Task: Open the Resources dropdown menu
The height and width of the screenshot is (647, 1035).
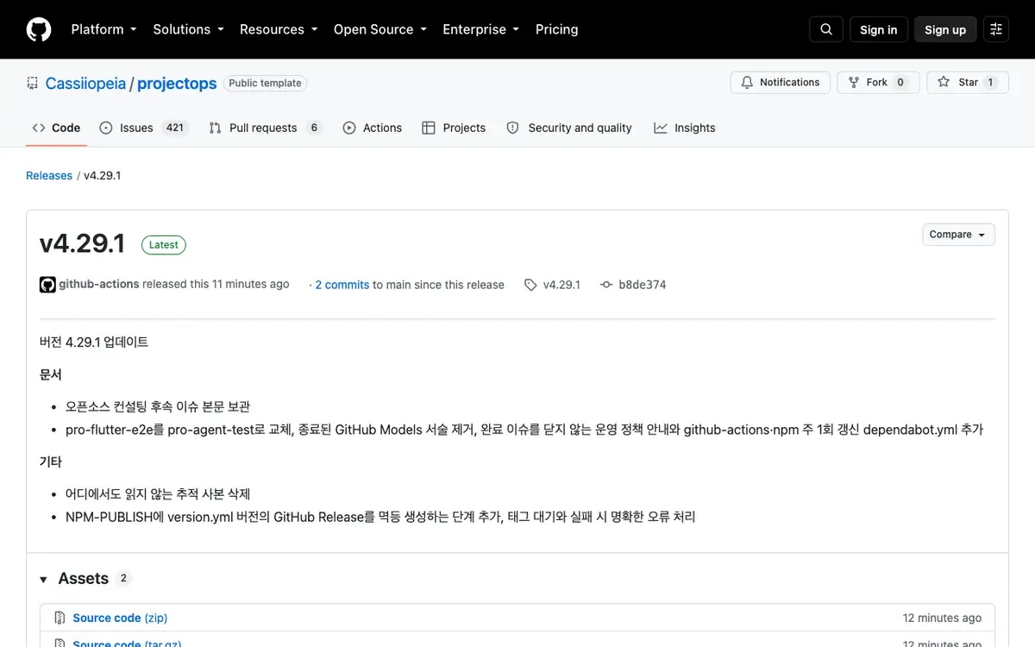Action: click(x=279, y=29)
